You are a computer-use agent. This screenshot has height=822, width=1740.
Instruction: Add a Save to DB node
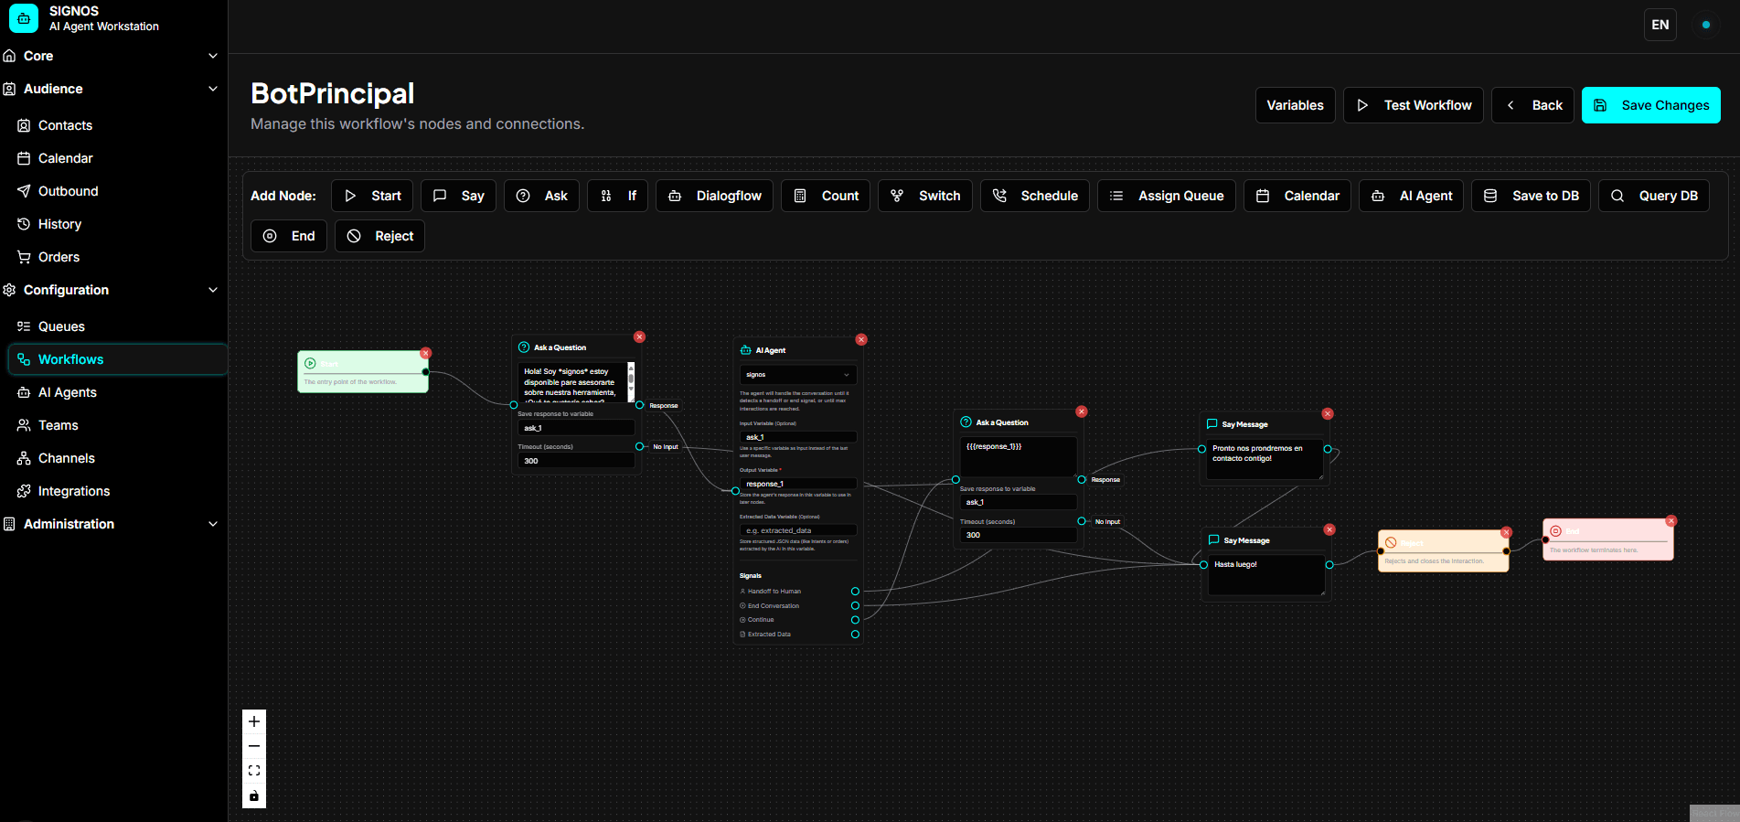1531,196
